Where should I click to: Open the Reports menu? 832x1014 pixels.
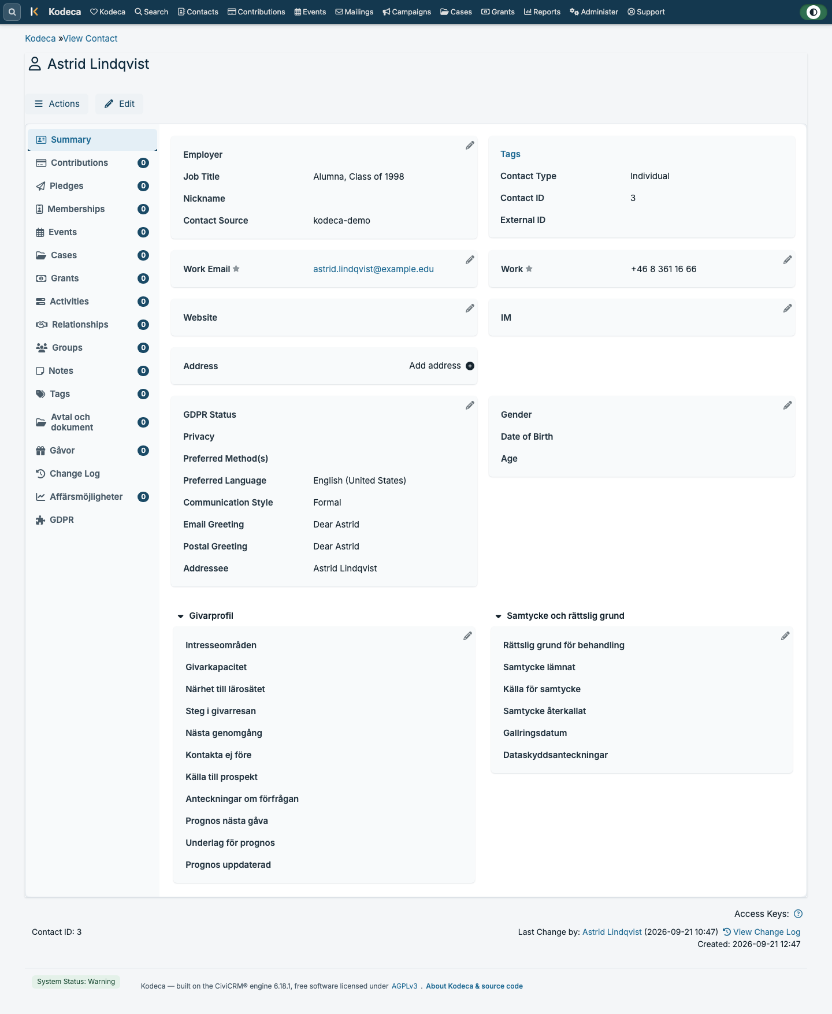point(542,12)
